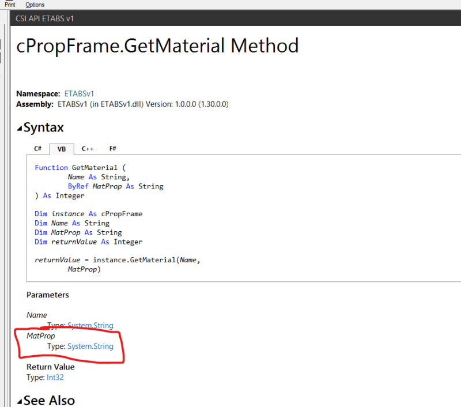461x407 pixels.
Task: Open the ETABSv1 namespace link
Action: point(79,93)
